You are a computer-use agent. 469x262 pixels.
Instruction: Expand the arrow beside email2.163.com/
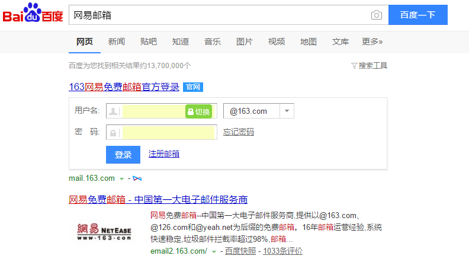pos(214,252)
